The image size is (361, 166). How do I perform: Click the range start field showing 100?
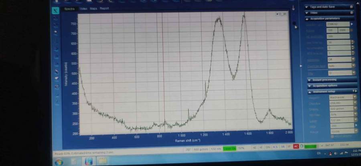tap(332, 30)
